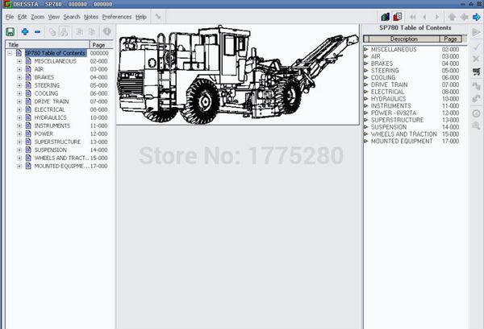Select POWER in the left tree
Image resolution: width=484 pixels, height=329 pixels.
(44, 134)
